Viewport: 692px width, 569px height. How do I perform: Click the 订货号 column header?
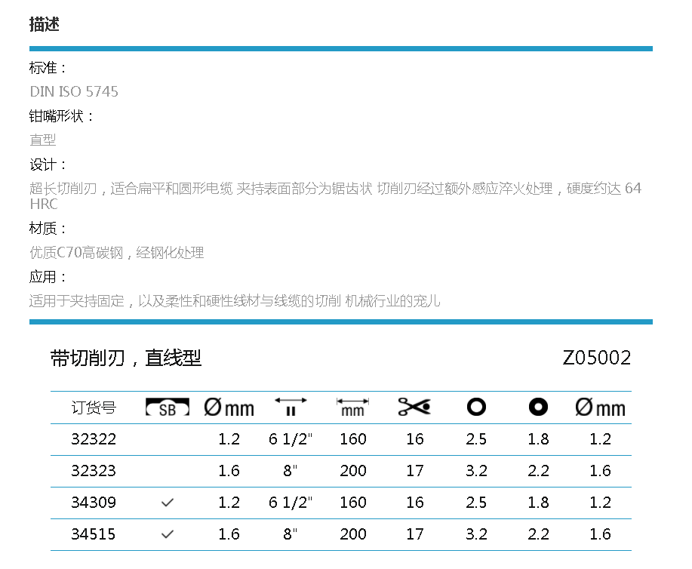(x=94, y=408)
